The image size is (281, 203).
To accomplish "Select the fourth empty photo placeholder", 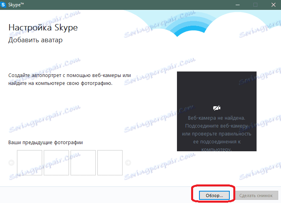I will tap(110, 163).
